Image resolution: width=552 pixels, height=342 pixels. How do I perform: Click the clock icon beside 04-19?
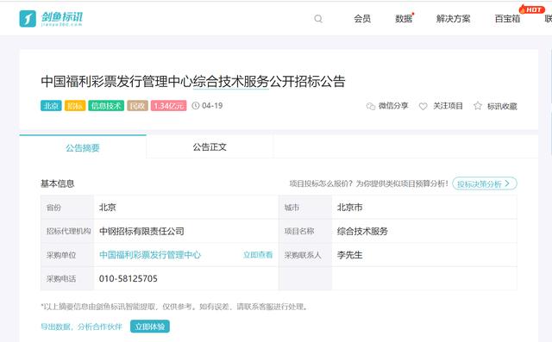196,105
